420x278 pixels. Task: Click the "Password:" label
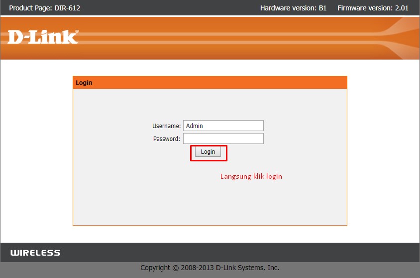[x=166, y=139]
